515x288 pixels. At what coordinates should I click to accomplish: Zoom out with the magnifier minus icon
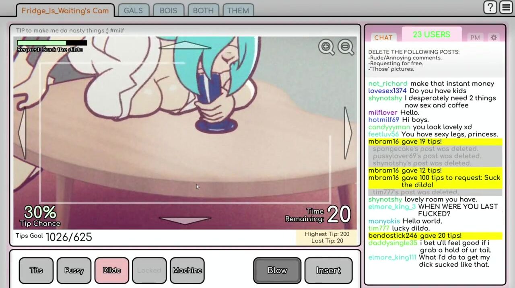click(x=346, y=47)
